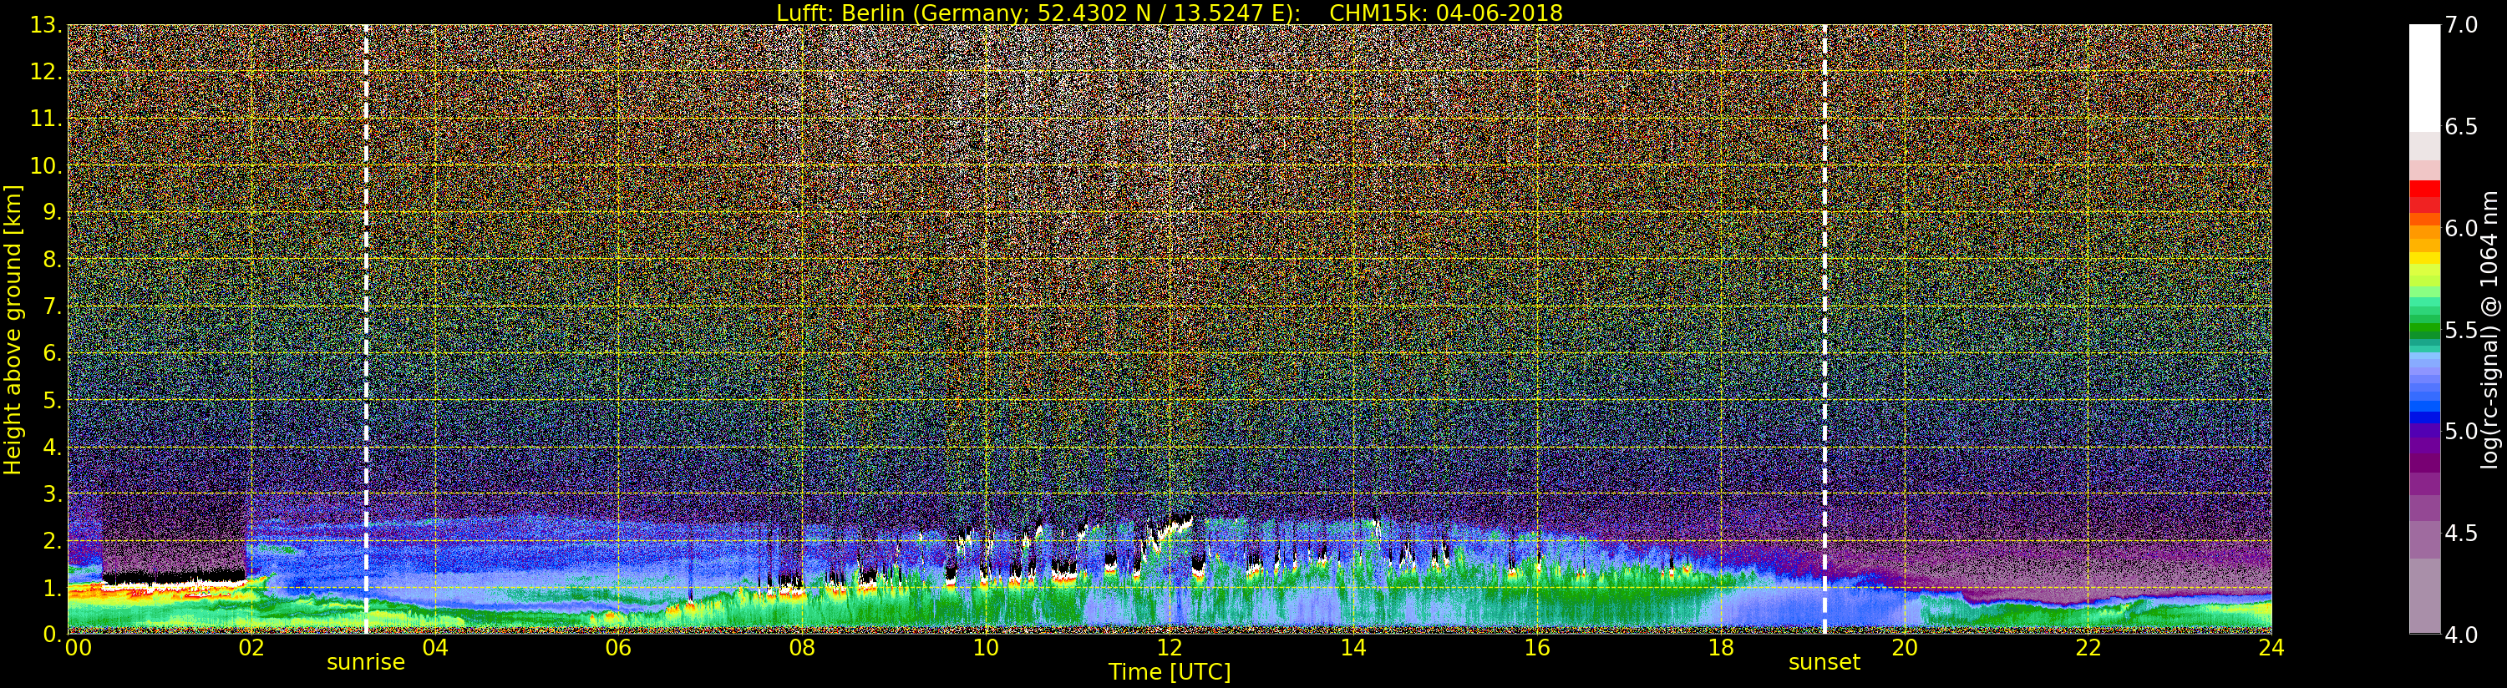The image size is (2507, 688).
Task: Click the height axis tick label '9.'
Action: point(52,212)
